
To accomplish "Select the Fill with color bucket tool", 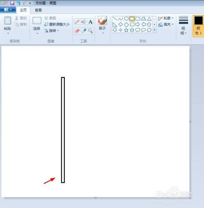I will point(84,22).
